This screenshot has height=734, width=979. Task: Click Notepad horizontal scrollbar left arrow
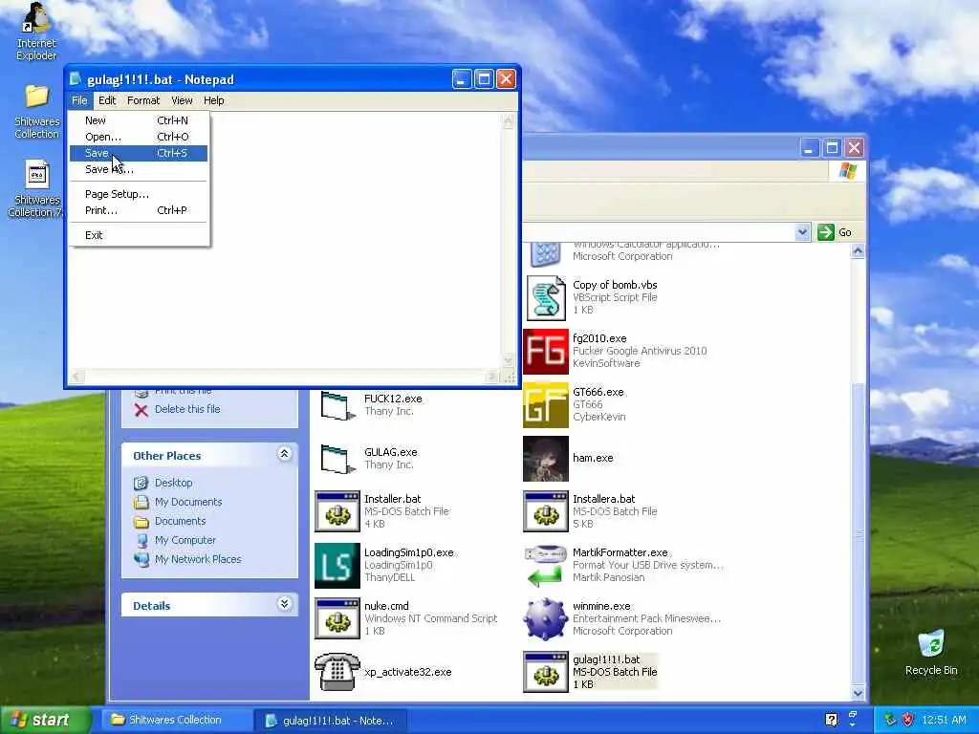click(x=76, y=377)
